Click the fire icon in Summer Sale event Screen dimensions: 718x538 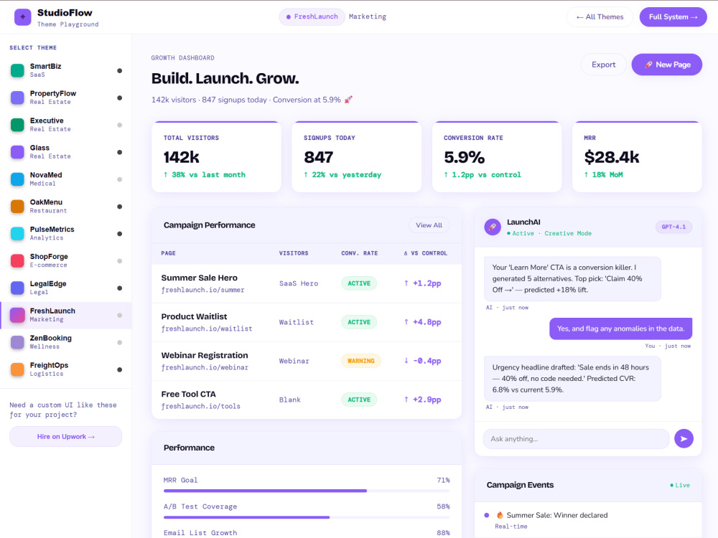click(500, 515)
